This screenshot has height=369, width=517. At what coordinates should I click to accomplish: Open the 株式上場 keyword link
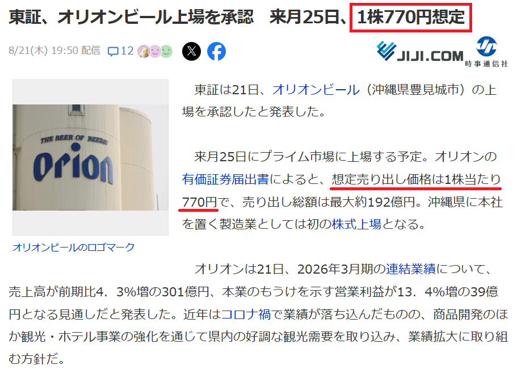click(x=356, y=224)
